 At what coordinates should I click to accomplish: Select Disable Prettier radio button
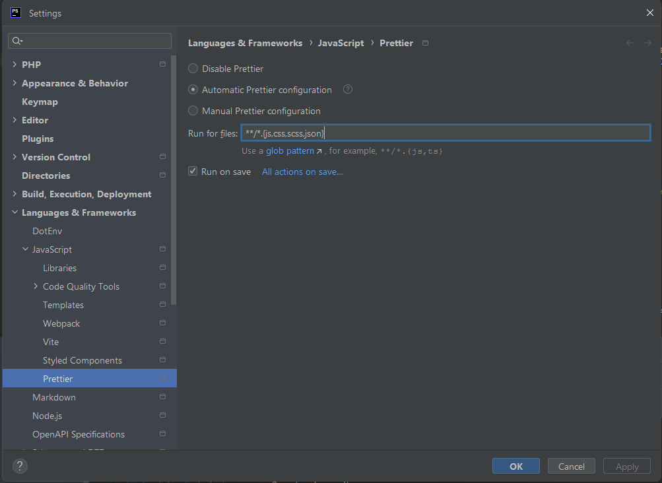coord(193,69)
